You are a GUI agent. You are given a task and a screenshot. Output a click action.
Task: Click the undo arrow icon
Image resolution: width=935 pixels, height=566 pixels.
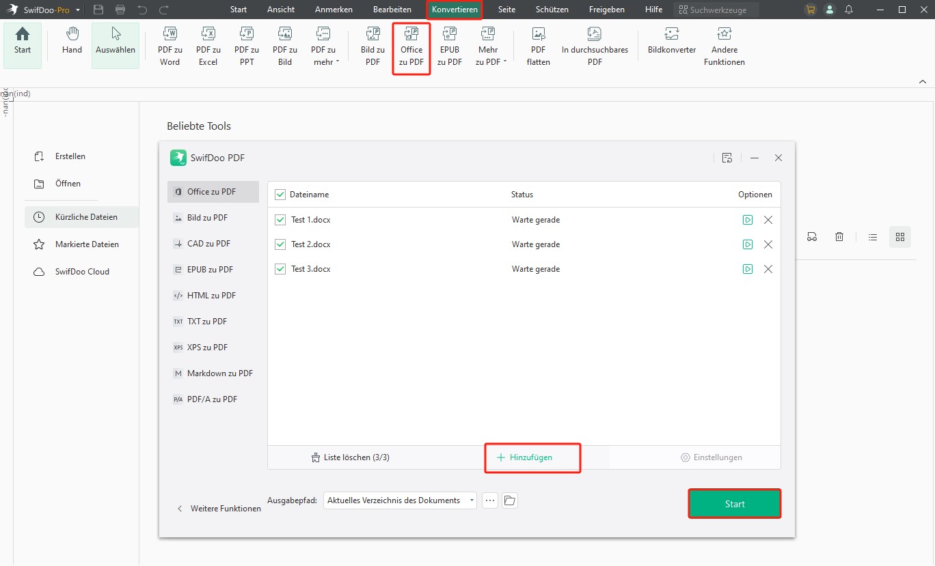[142, 10]
